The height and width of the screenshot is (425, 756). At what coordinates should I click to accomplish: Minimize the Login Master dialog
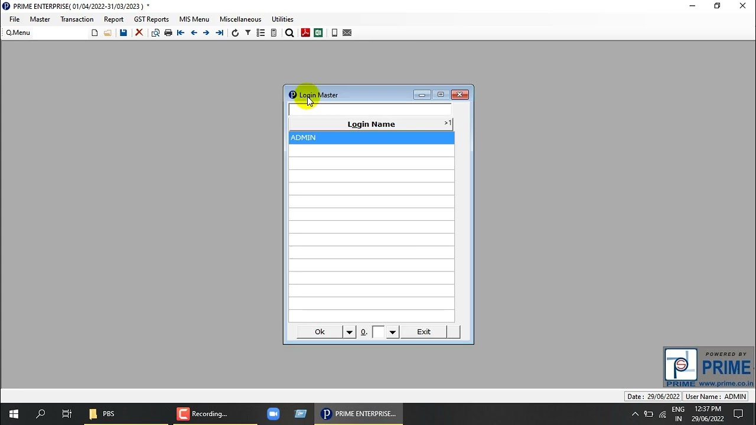tap(422, 94)
